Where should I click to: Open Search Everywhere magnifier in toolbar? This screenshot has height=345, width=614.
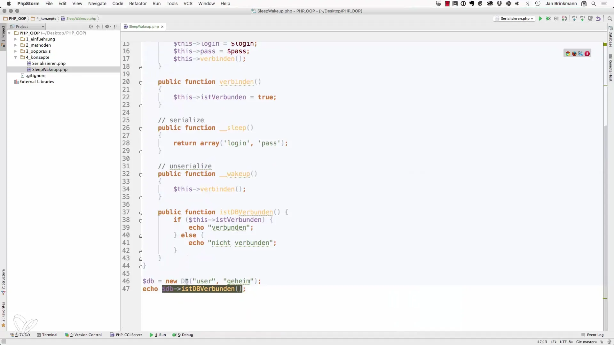coord(610,19)
